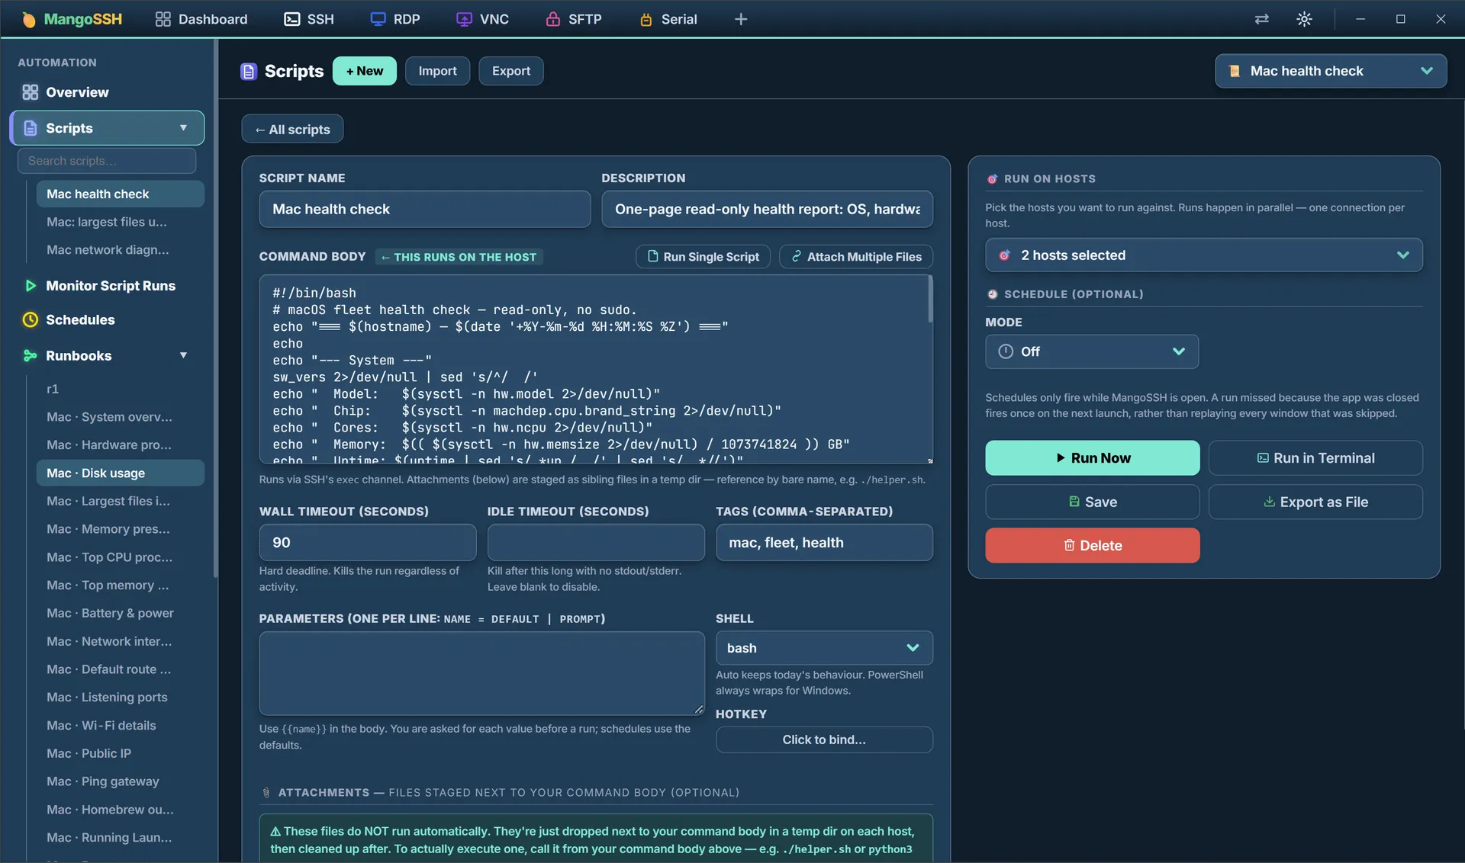Open the Dashboard tab

coord(201,19)
